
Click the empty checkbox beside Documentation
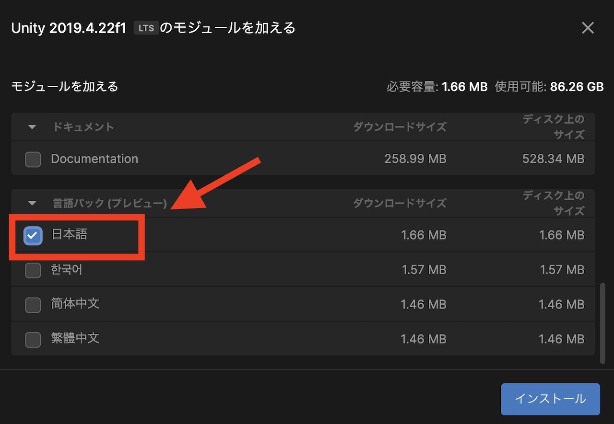(33, 159)
